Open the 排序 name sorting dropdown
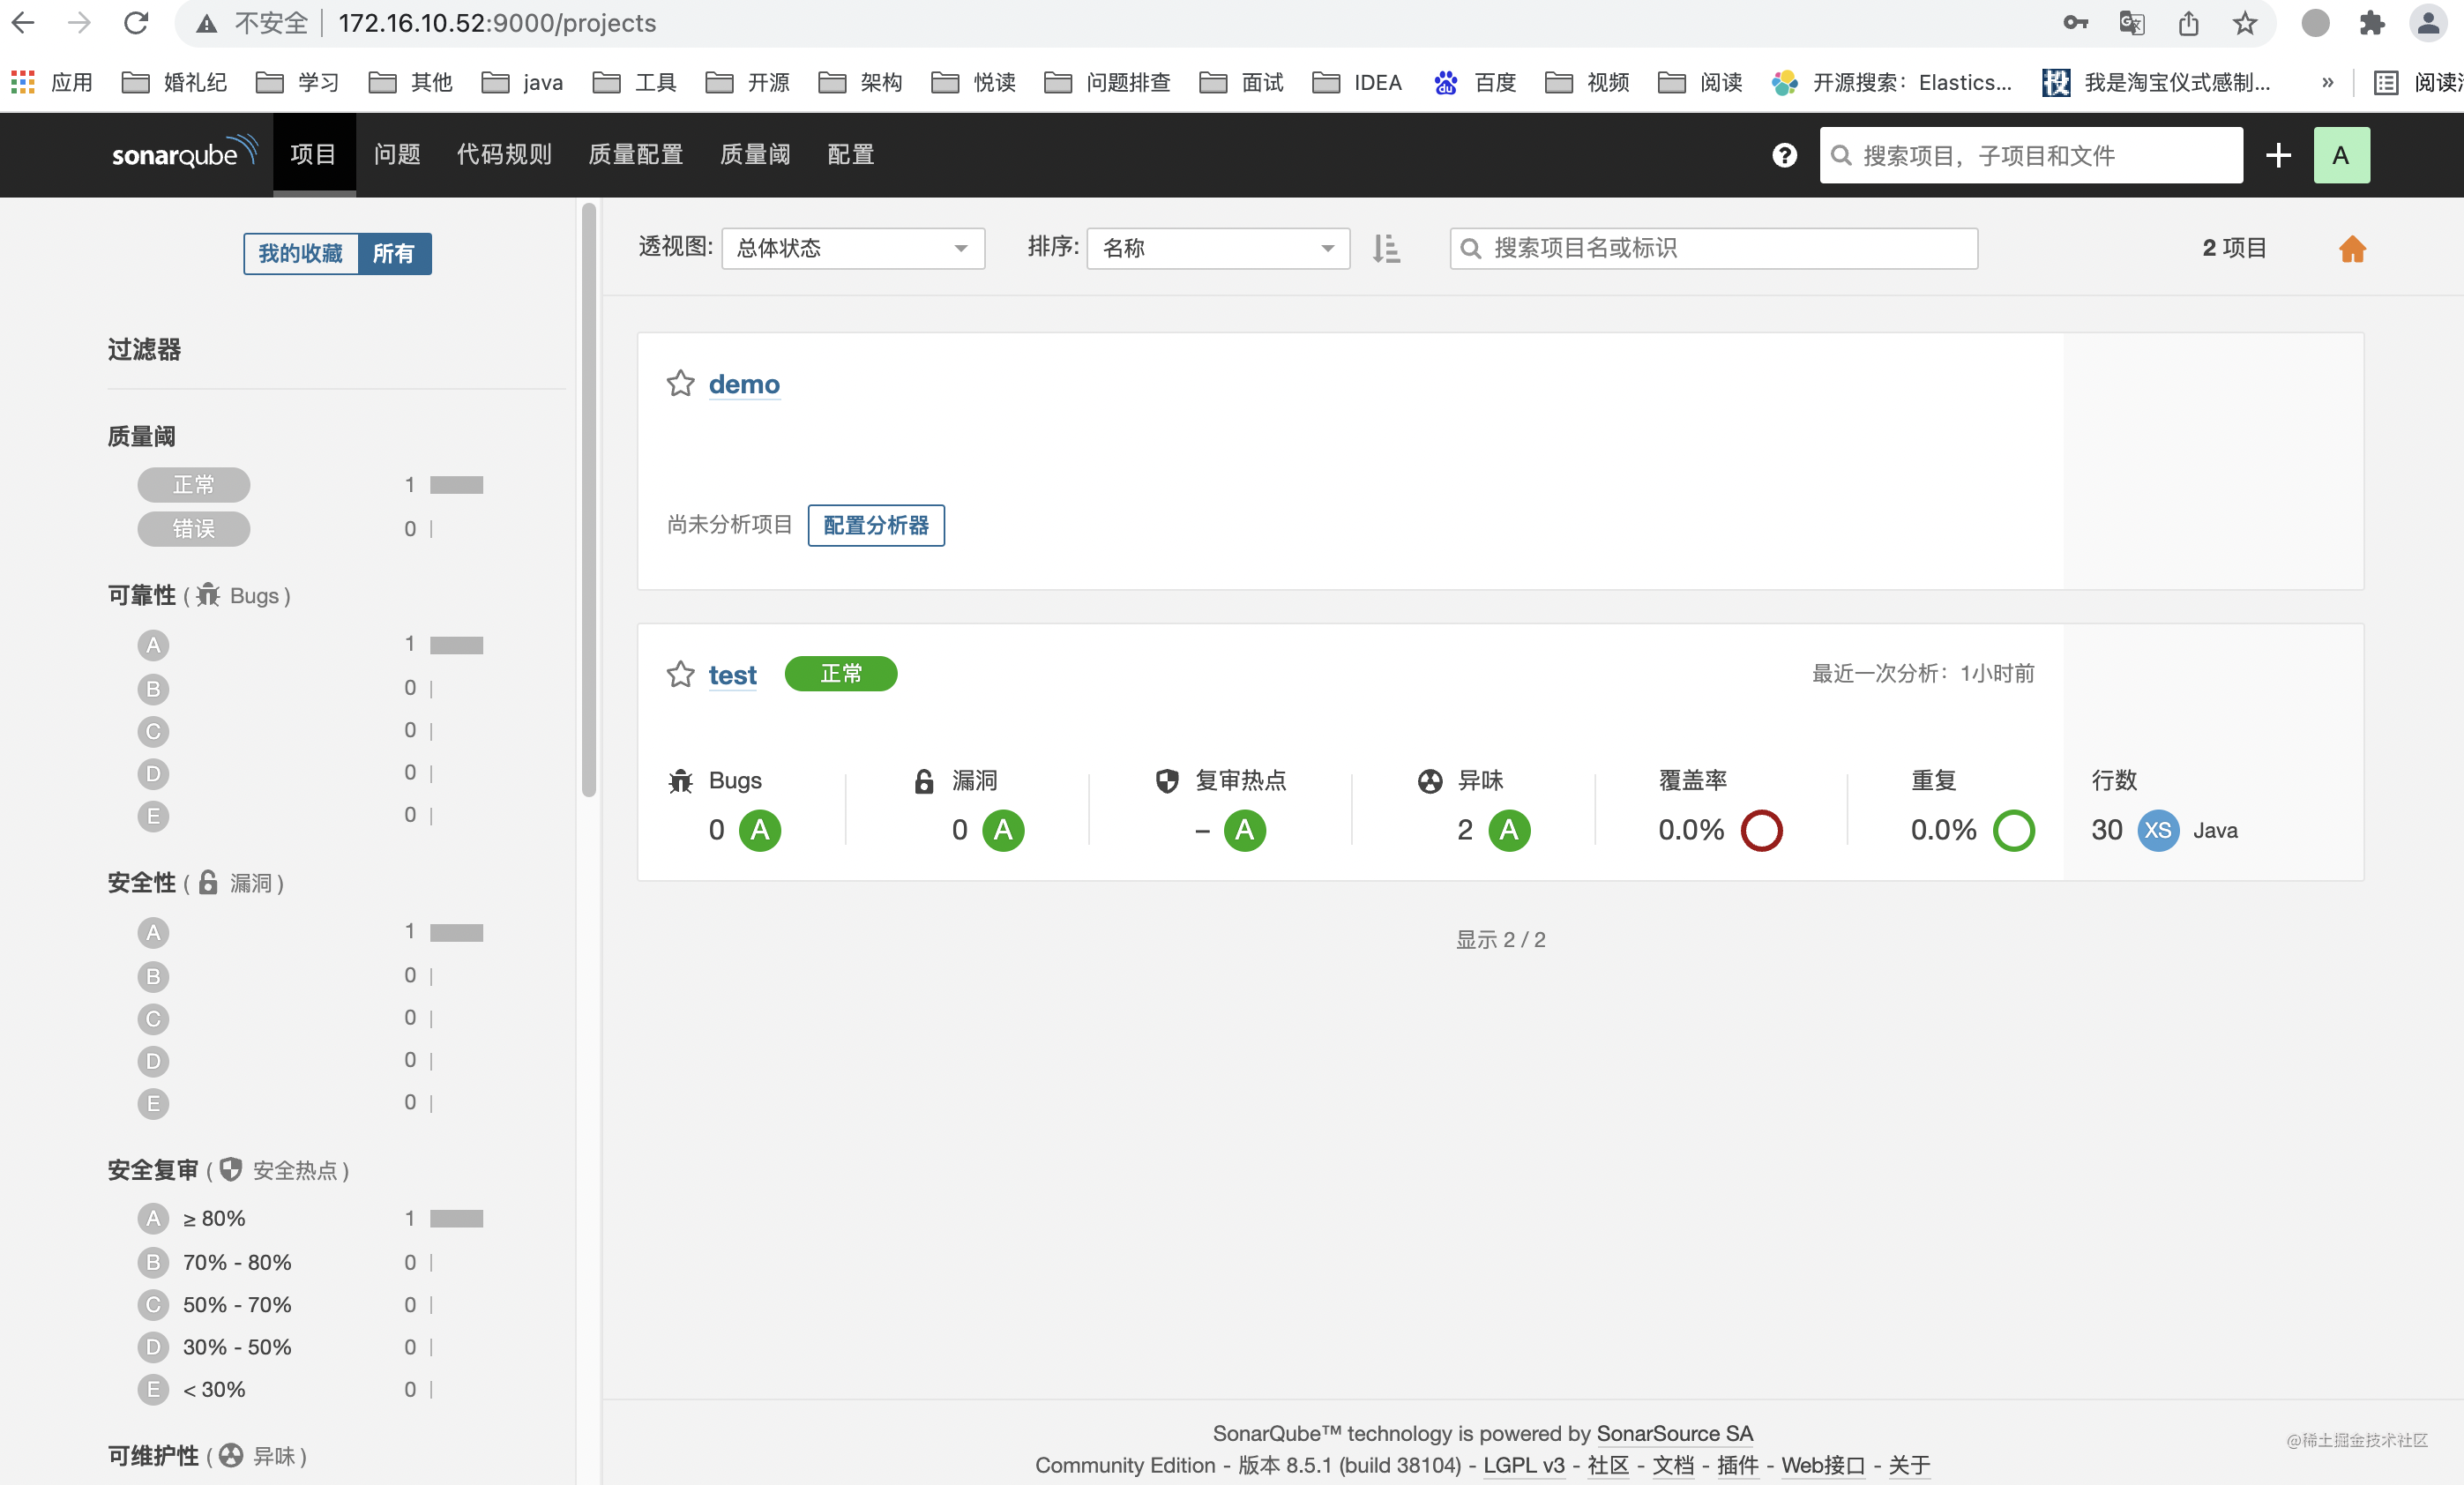 tap(1217, 249)
